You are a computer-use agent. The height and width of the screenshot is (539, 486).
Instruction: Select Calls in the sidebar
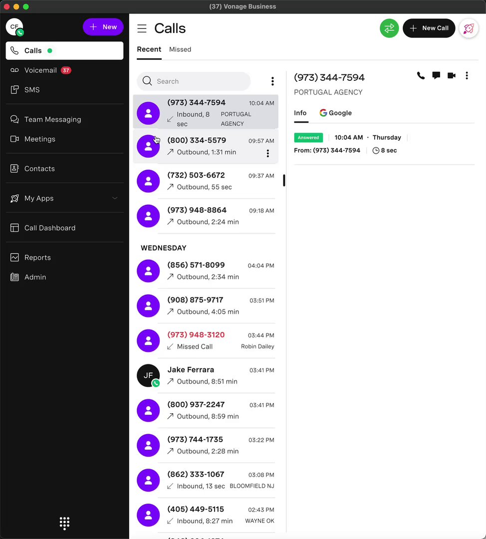(64, 50)
